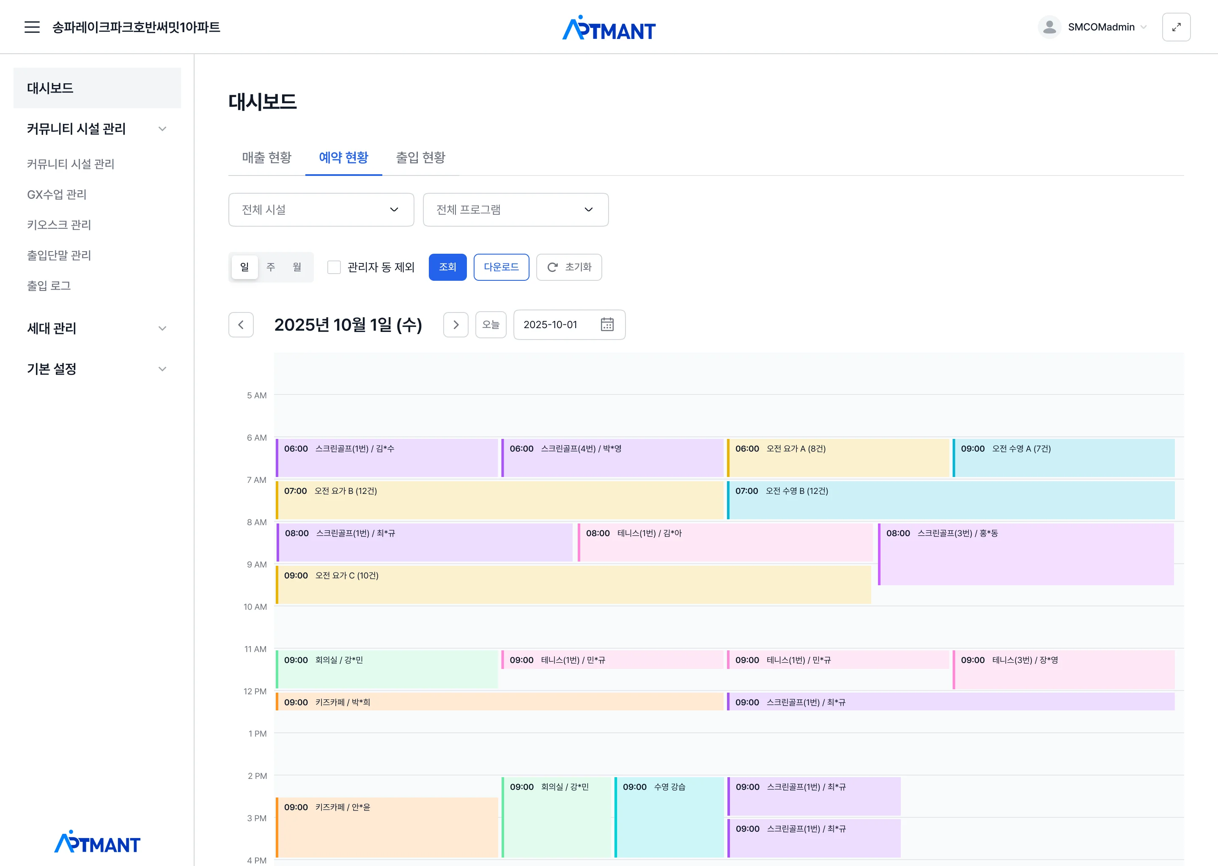The image size is (1218, 866).
Task: Open the 전체 시설 dropdown
Action: pos(321,210)
